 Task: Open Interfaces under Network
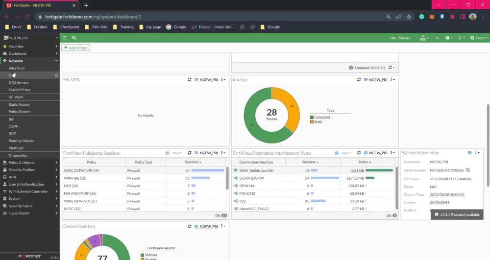[17, 68]
